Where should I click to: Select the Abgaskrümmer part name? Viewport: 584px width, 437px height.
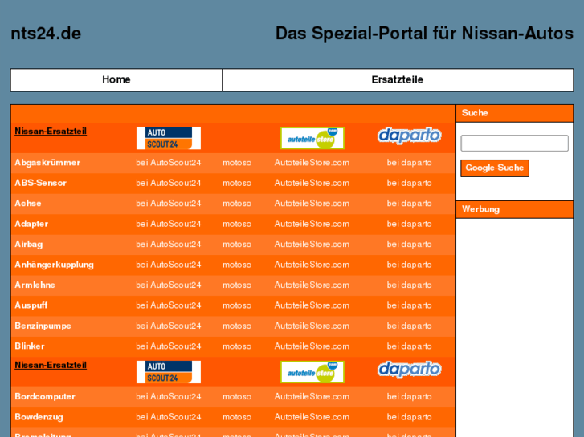47,163
